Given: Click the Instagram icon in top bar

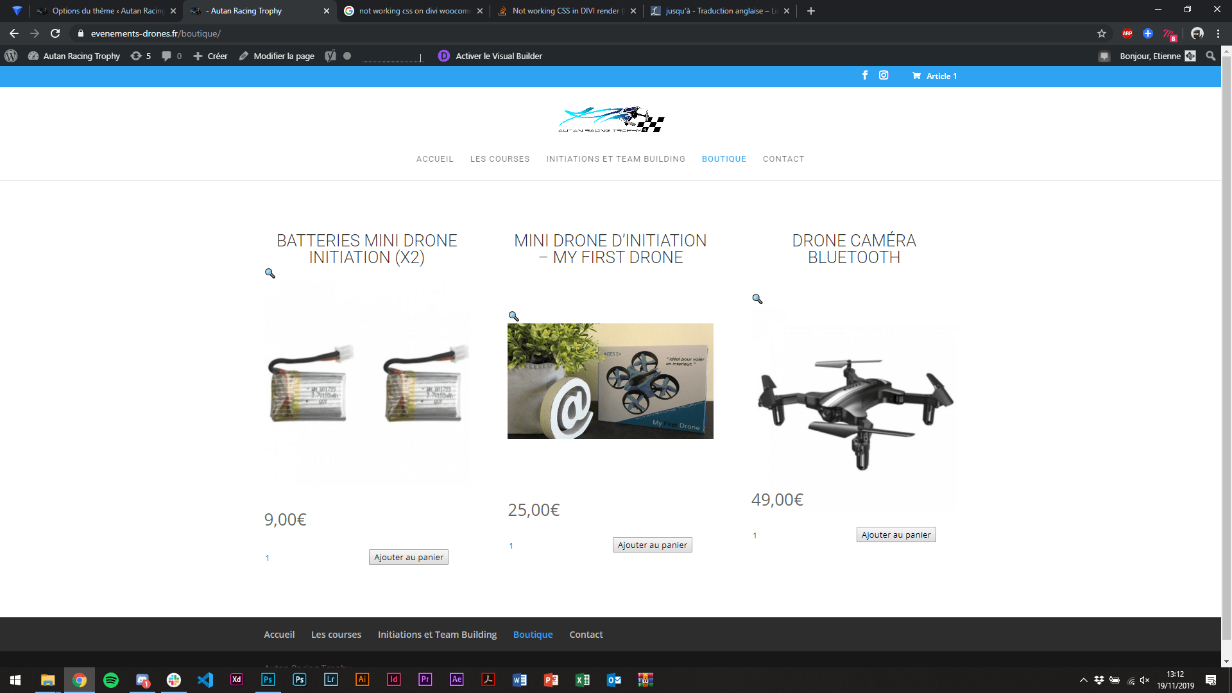Looking at the screenshot, I should pyautogui.click(x=884, y=75).
